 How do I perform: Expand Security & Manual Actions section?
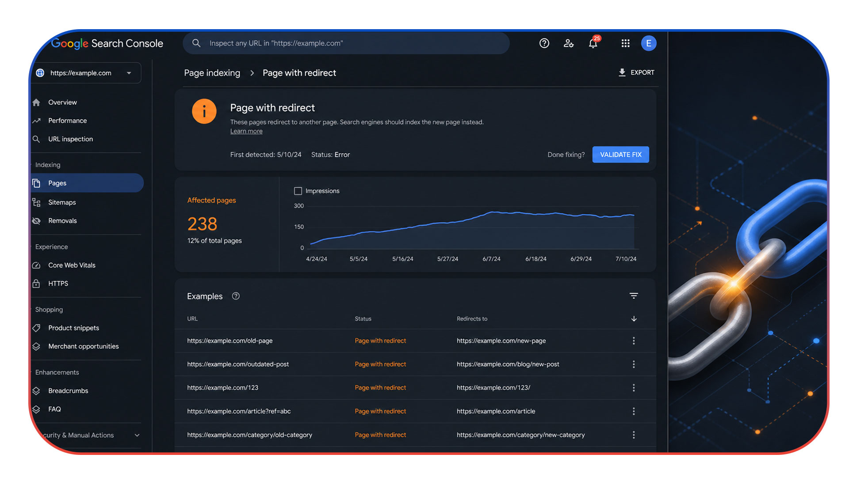pos(137,435)
